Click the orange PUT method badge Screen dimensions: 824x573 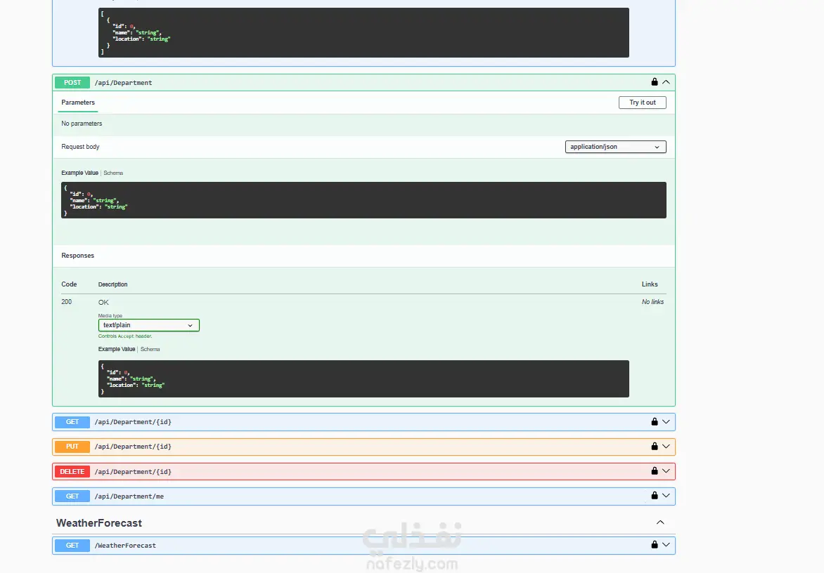click(72, 447)
